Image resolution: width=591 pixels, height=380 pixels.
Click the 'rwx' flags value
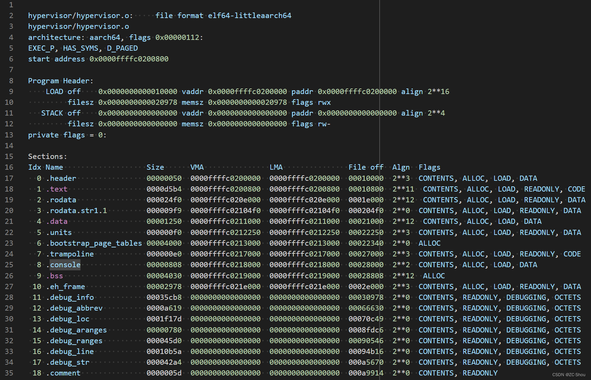[x=324, y=102]
